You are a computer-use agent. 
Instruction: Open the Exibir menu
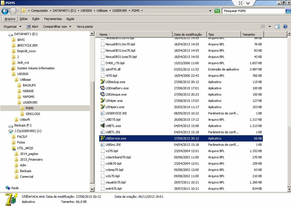coord(36,19)
